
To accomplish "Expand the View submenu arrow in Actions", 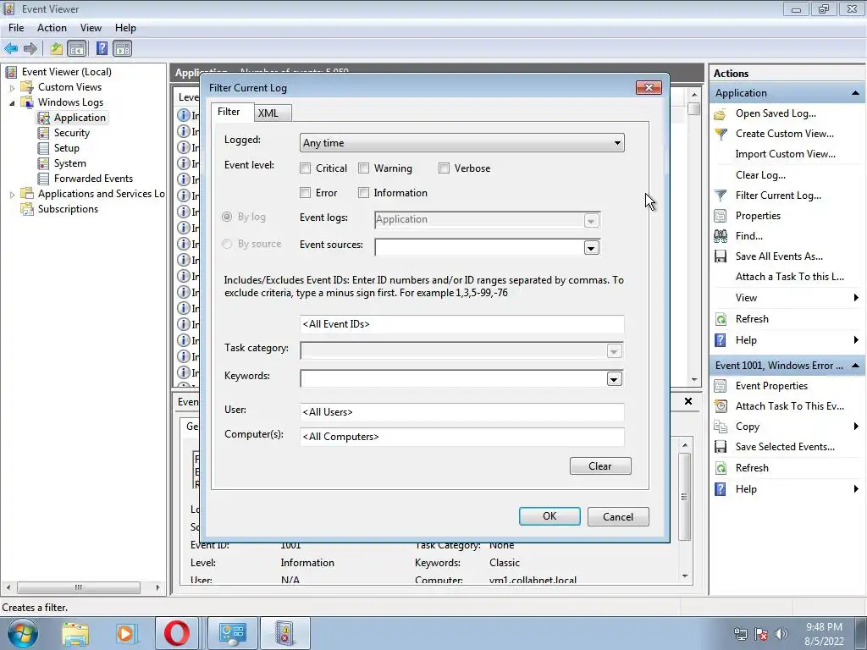I will coord(856,297).
